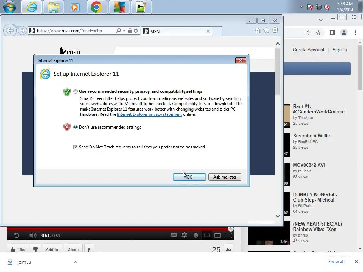The height and width of the screenshot is (272, 363).
Task: Click the red video progress bar
Action: tap(118, 229)
